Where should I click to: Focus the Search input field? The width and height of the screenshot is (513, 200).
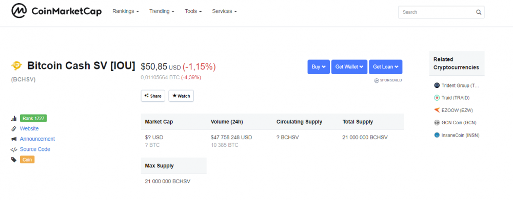click(x=437, y=12)
